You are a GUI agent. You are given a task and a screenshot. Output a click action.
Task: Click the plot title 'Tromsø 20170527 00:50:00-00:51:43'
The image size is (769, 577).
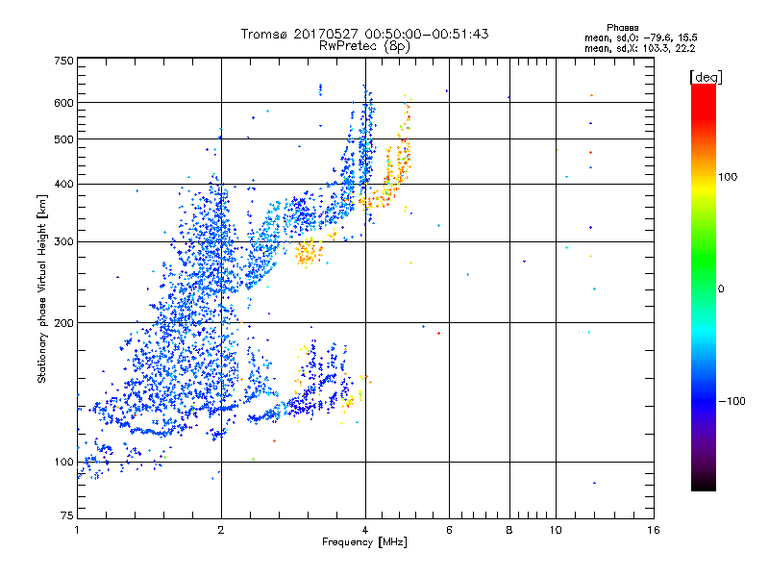pyautogui.click(x=364, y=34)
